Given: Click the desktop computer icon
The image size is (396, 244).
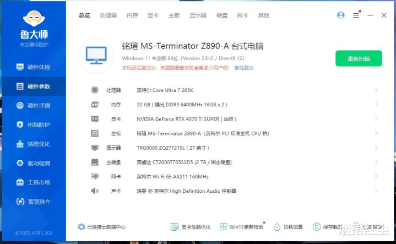Looking at the screenshot, I should pos(96,56).
